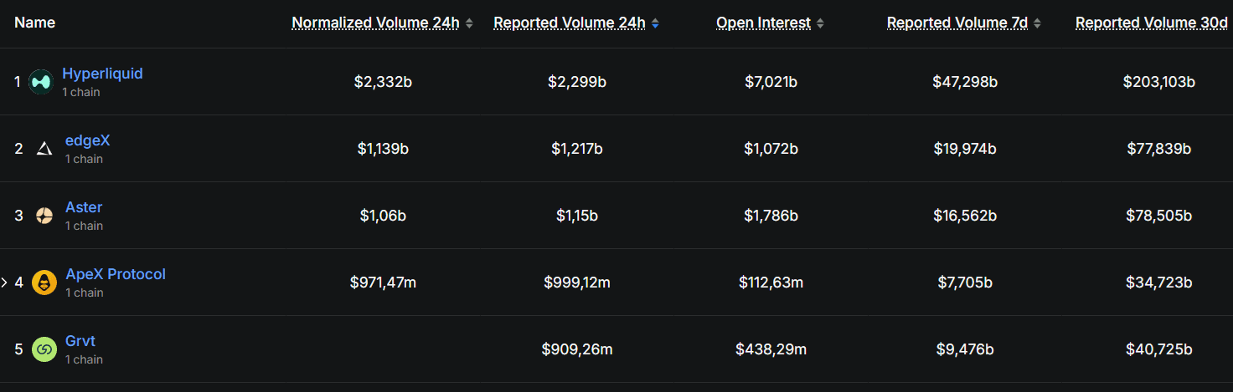Screen dimensions: 1233x392
Task: Open the Hyperliquid protocol link
Action: tap(102, 74)
